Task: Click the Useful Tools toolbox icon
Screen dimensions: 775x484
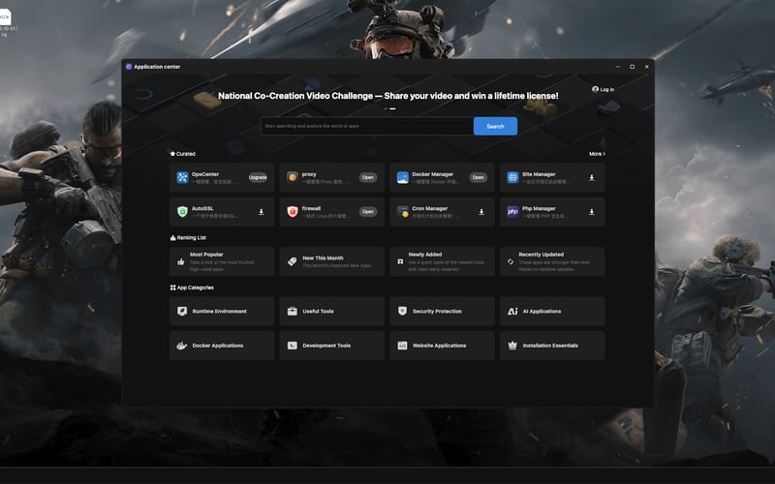Action: coord(293,311)
